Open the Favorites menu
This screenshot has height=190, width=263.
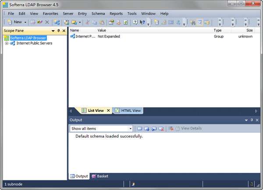[x=50, y=14]
